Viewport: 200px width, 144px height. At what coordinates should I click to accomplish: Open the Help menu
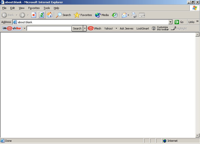click(56, 8)
